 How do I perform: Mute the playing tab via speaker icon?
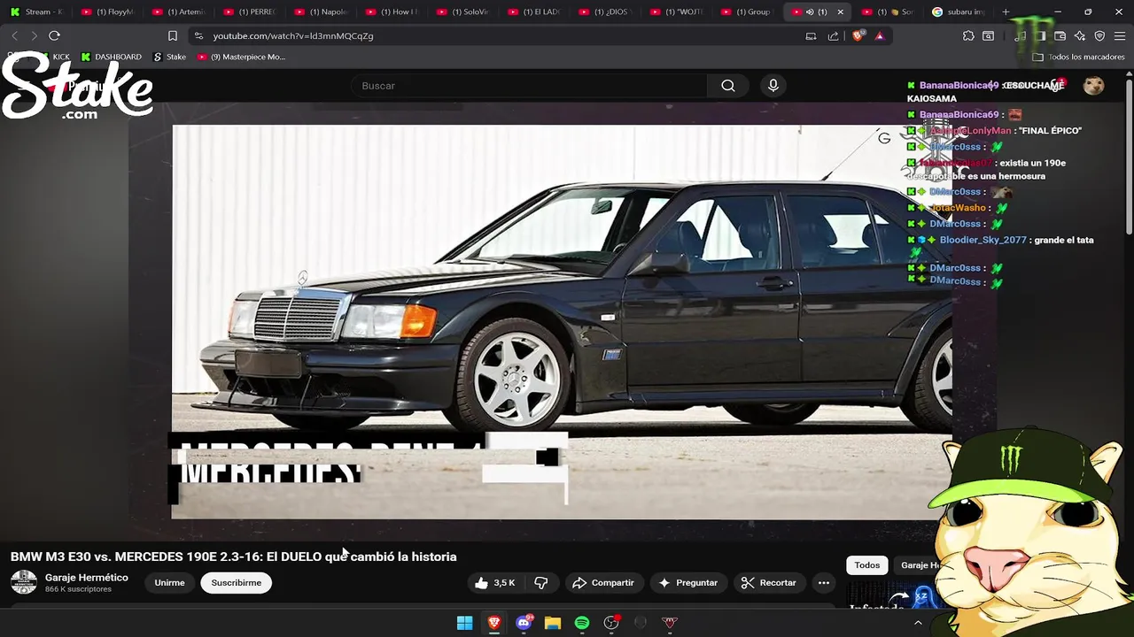[x=810, y=12]
